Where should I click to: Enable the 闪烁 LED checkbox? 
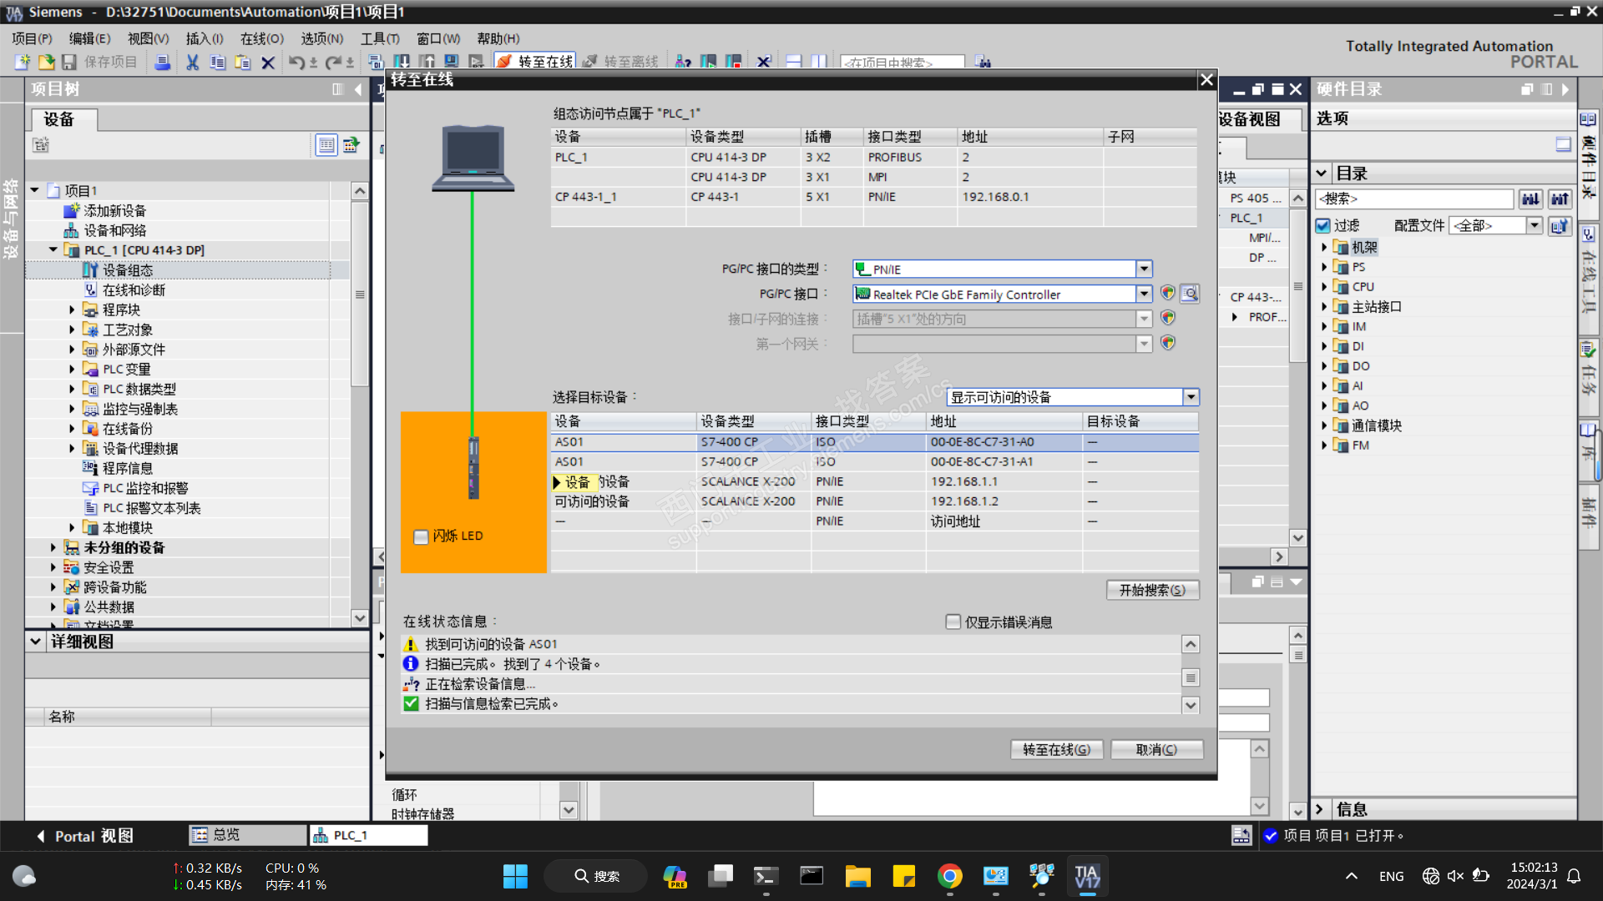422,536
